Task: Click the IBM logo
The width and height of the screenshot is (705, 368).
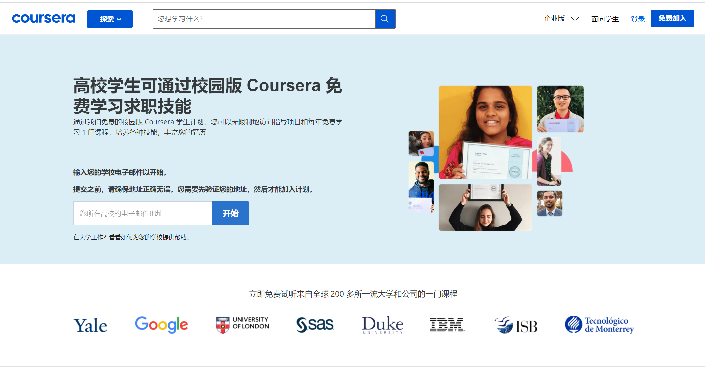Action: (x=447, y=324)
